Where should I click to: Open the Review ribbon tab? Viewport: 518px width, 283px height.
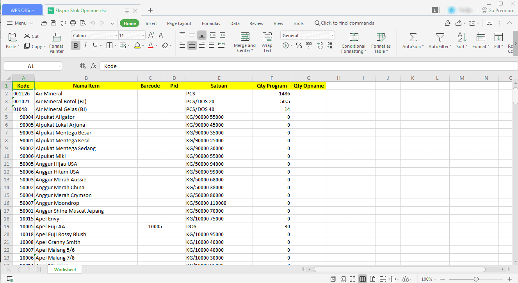256,23
